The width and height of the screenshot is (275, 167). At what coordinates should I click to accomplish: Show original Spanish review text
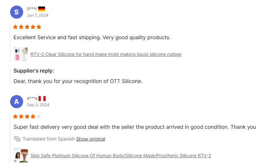click(x=91, y=139)
